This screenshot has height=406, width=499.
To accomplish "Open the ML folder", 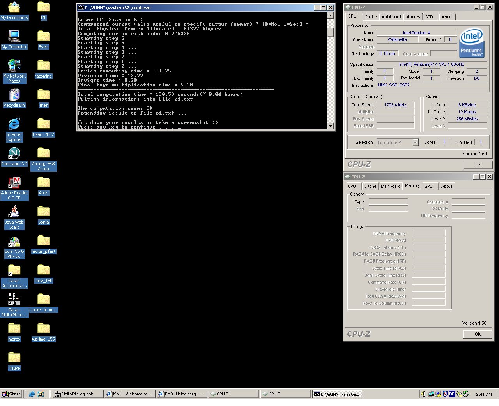I will (x=43, y=10).
